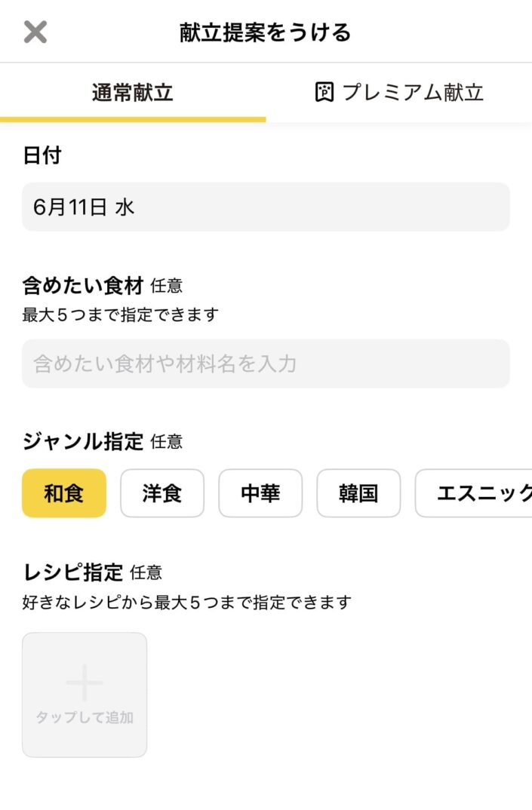Open the プレミアム献立 tab
The width and height of the screenshot is (532, 810).
(x=399, y=93)
